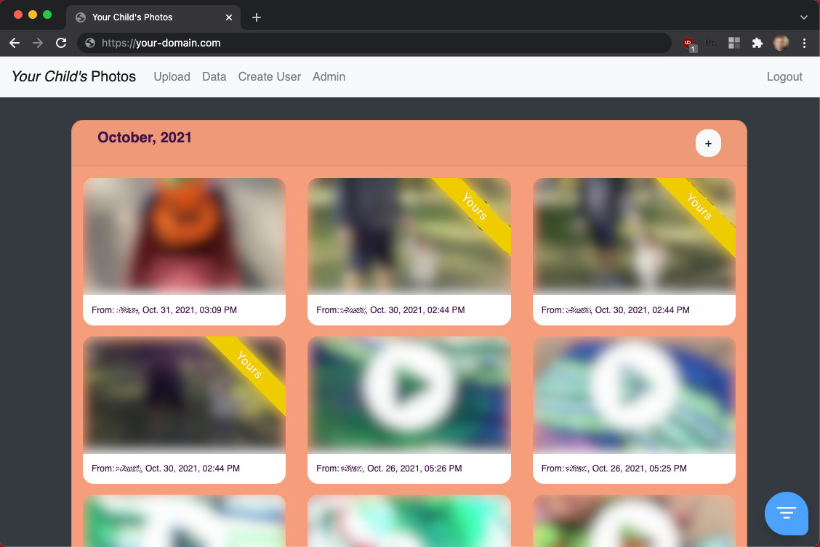Click the browser forward arrow
The height and width of the screenshot is (547, 820).
(x=38, y=43)
